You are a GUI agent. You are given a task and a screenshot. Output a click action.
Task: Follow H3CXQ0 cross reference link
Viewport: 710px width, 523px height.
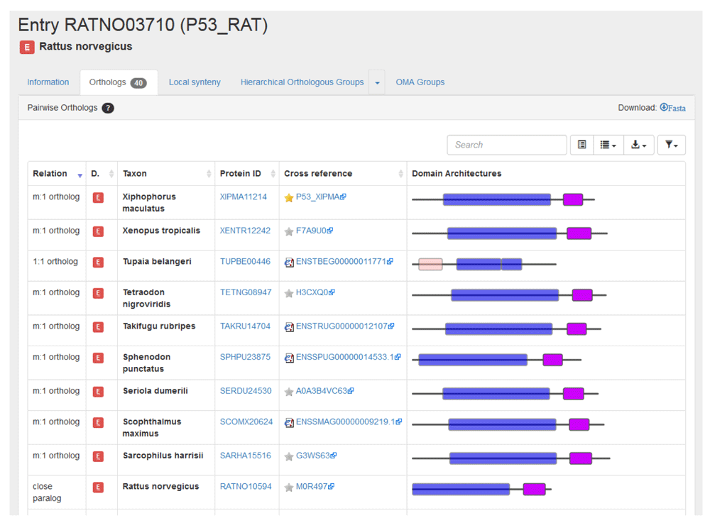[x=315, y=292]
